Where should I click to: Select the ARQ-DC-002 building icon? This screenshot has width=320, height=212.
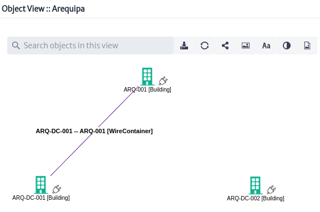[255, 185]
